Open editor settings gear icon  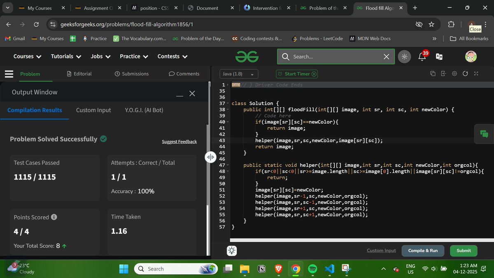pos(454,74)
